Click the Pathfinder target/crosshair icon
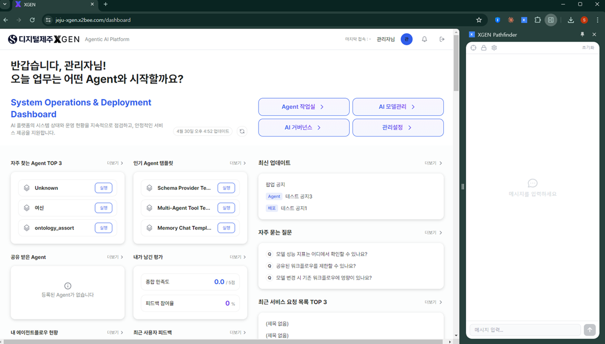 click(x=473, y=48)
